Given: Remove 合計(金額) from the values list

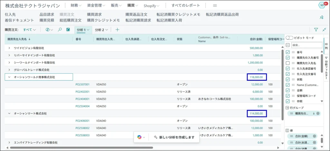Looking at the screenshot, I should pos(315,136).
